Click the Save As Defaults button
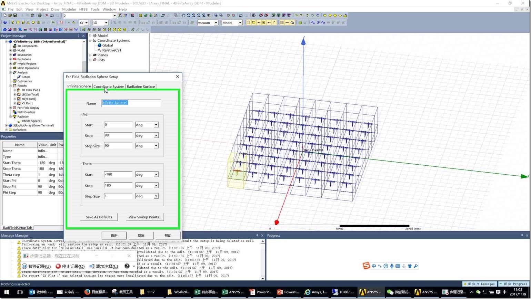This screenshot has width=531, height=299. point(99,217)
